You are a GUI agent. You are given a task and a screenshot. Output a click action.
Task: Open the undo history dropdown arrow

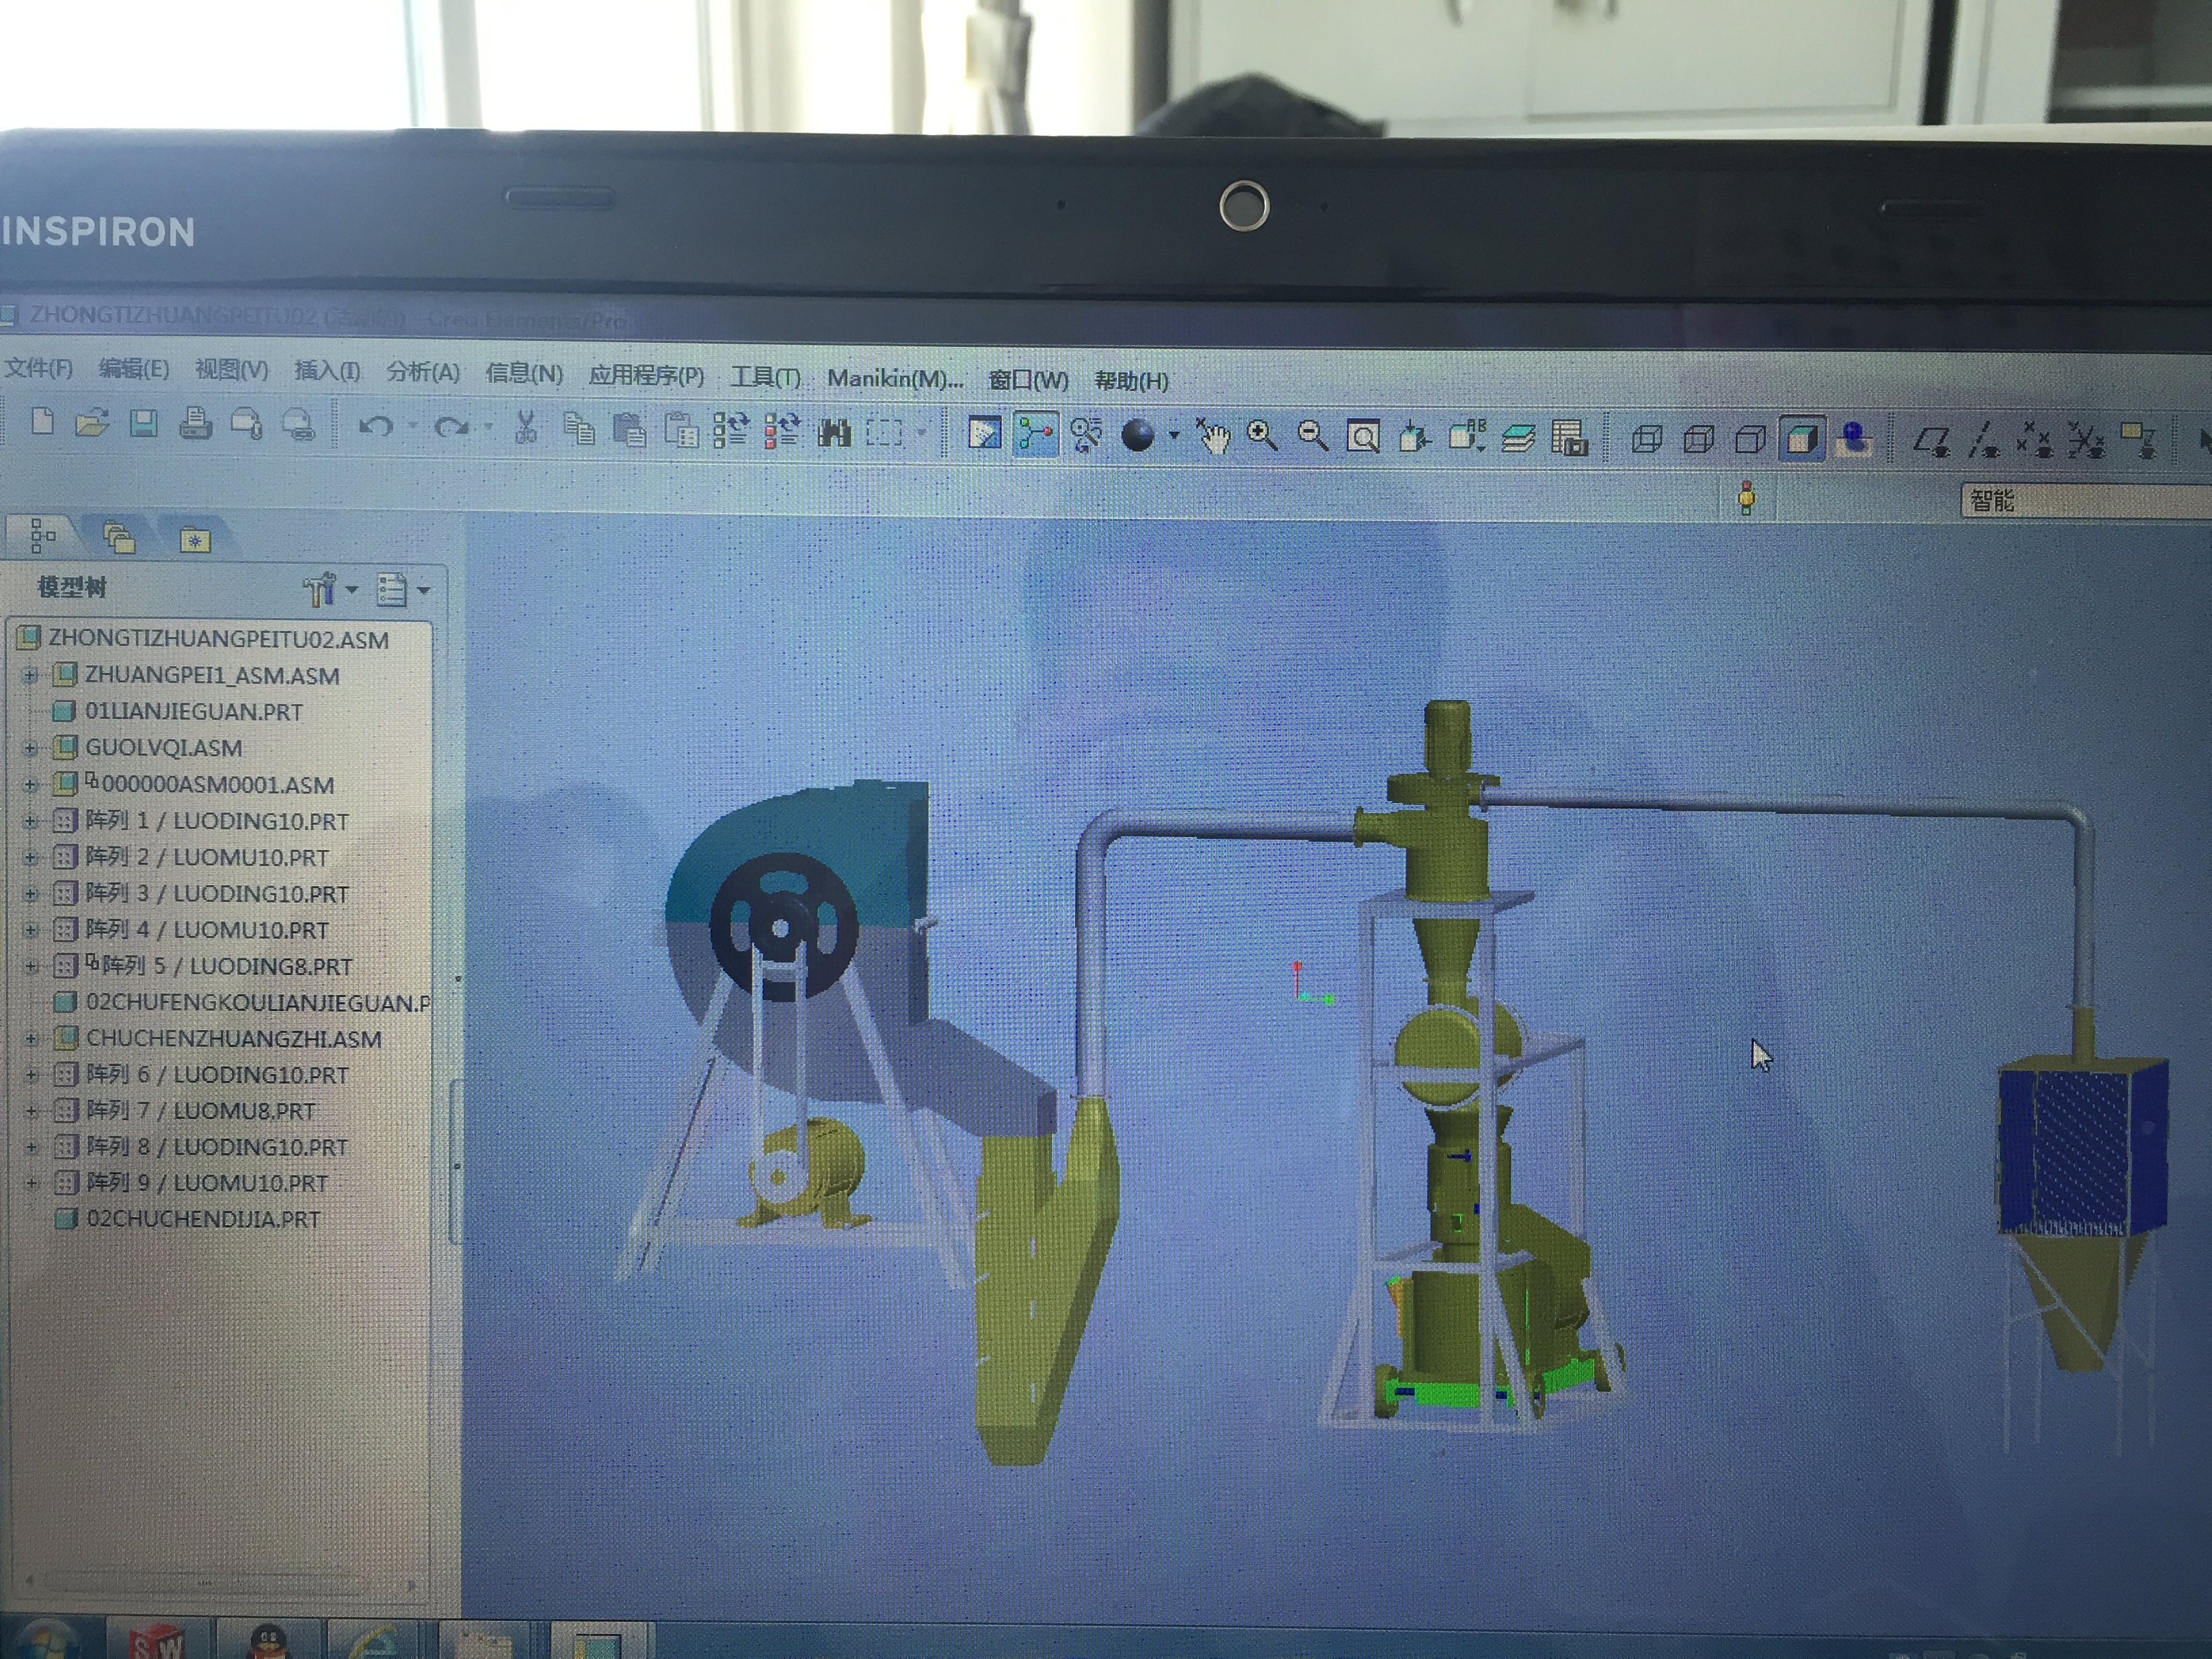tap(412, 427)
